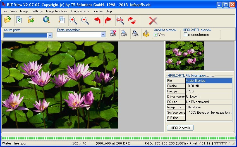Screen dimensions: 237x147
Task: Click status bar RGB value text
Action: pos(166,143)
